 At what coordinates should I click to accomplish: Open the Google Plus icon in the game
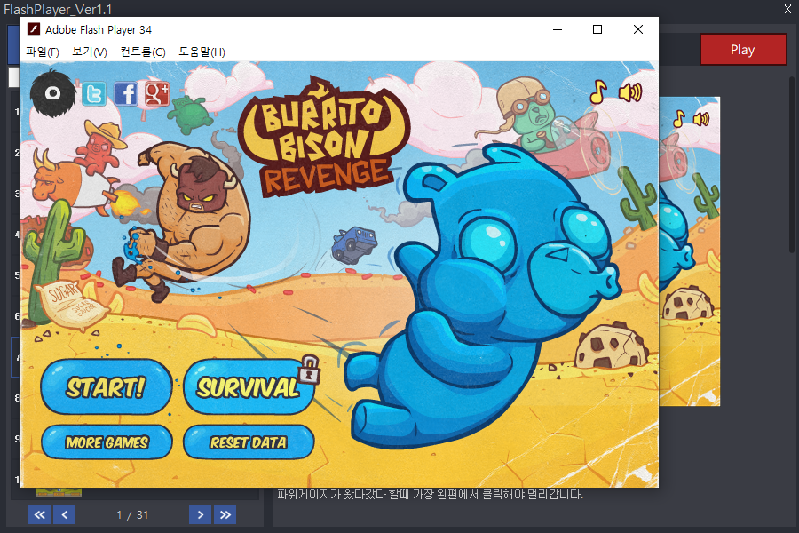tap(157, 93)
